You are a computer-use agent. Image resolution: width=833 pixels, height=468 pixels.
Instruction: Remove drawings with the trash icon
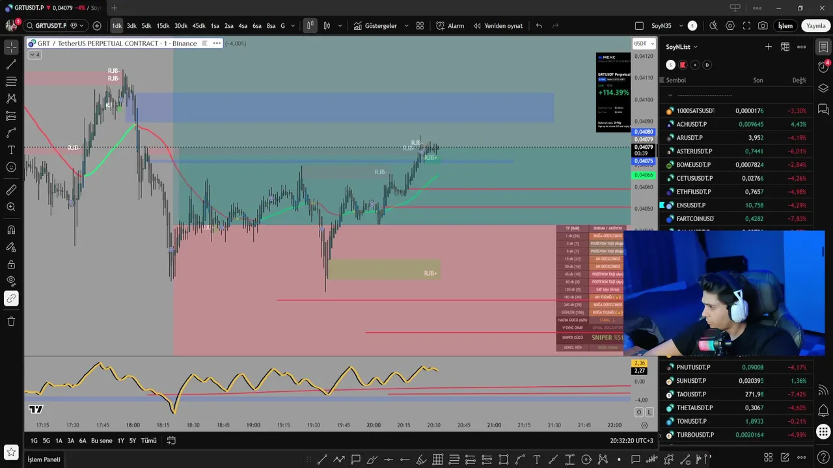tap(11, 321)
